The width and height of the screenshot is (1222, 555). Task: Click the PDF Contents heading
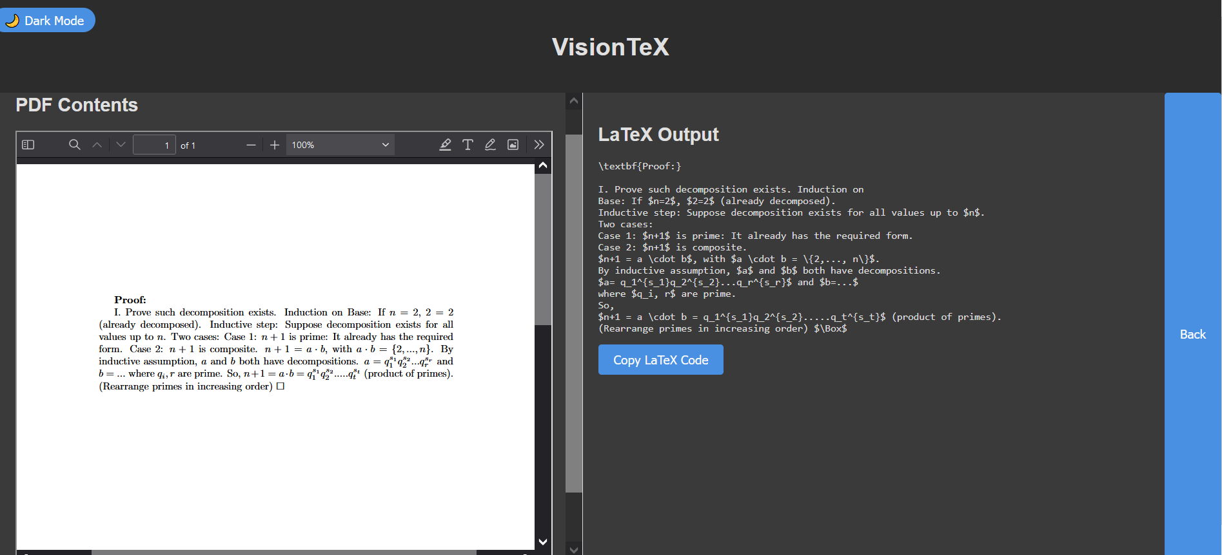pyautogui.click(x=77, y=105)
